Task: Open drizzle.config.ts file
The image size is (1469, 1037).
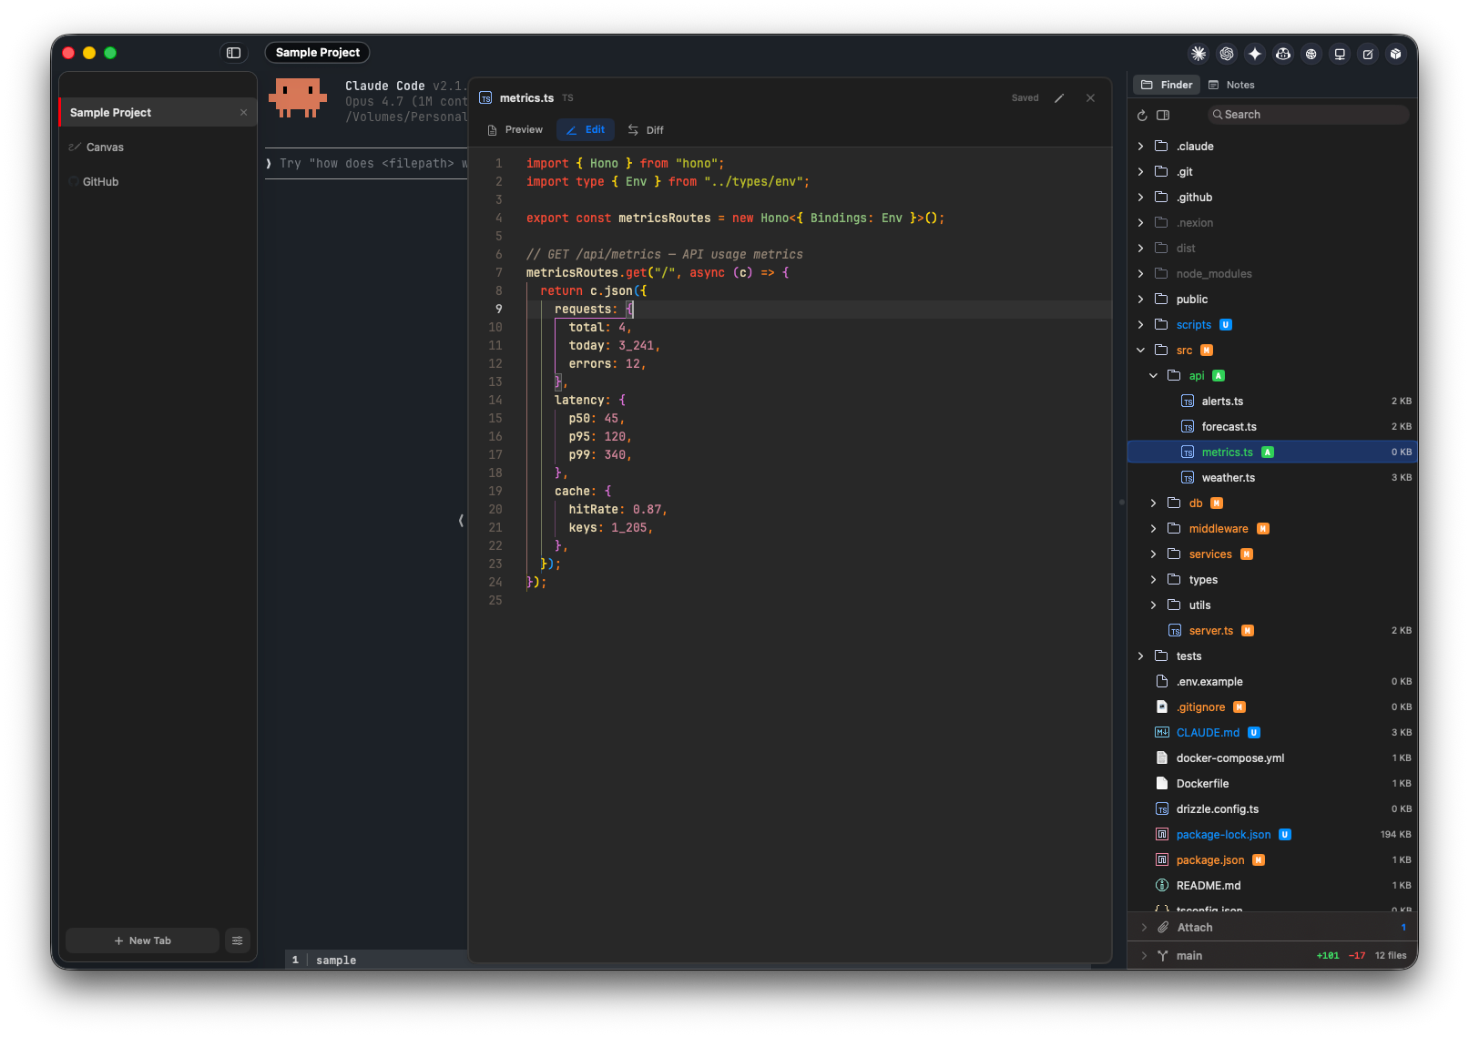Action: click(1272, 809)
